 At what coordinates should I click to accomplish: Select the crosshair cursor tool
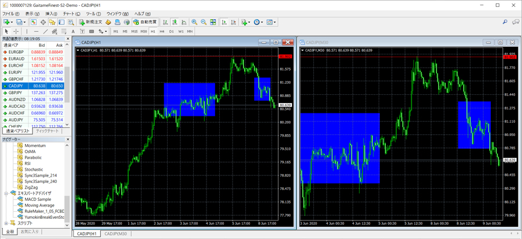pyautogui.click(x=16, y=31)
